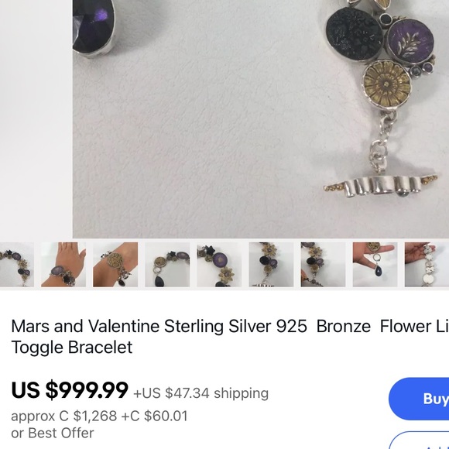Click the faceted purple gem at image top-left
The image size is (449, 449).
point(94,27)
